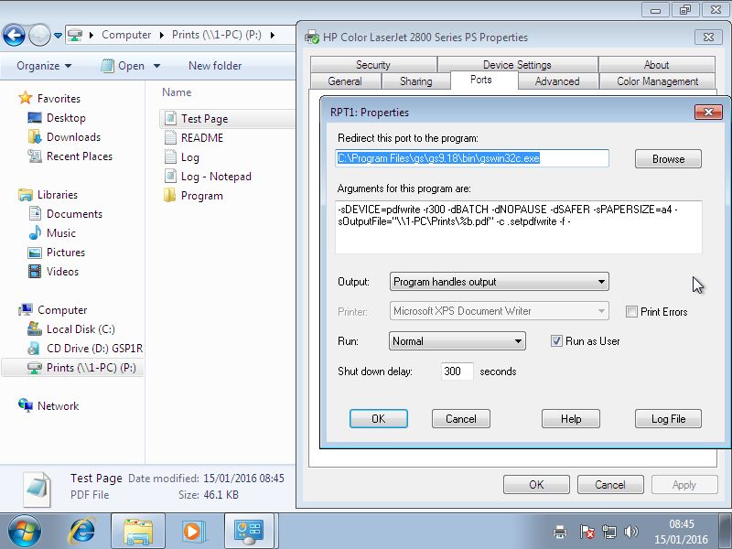Click OK in RPT1 Properties dialog
This screenshot has width=732, height=549.
379,419
